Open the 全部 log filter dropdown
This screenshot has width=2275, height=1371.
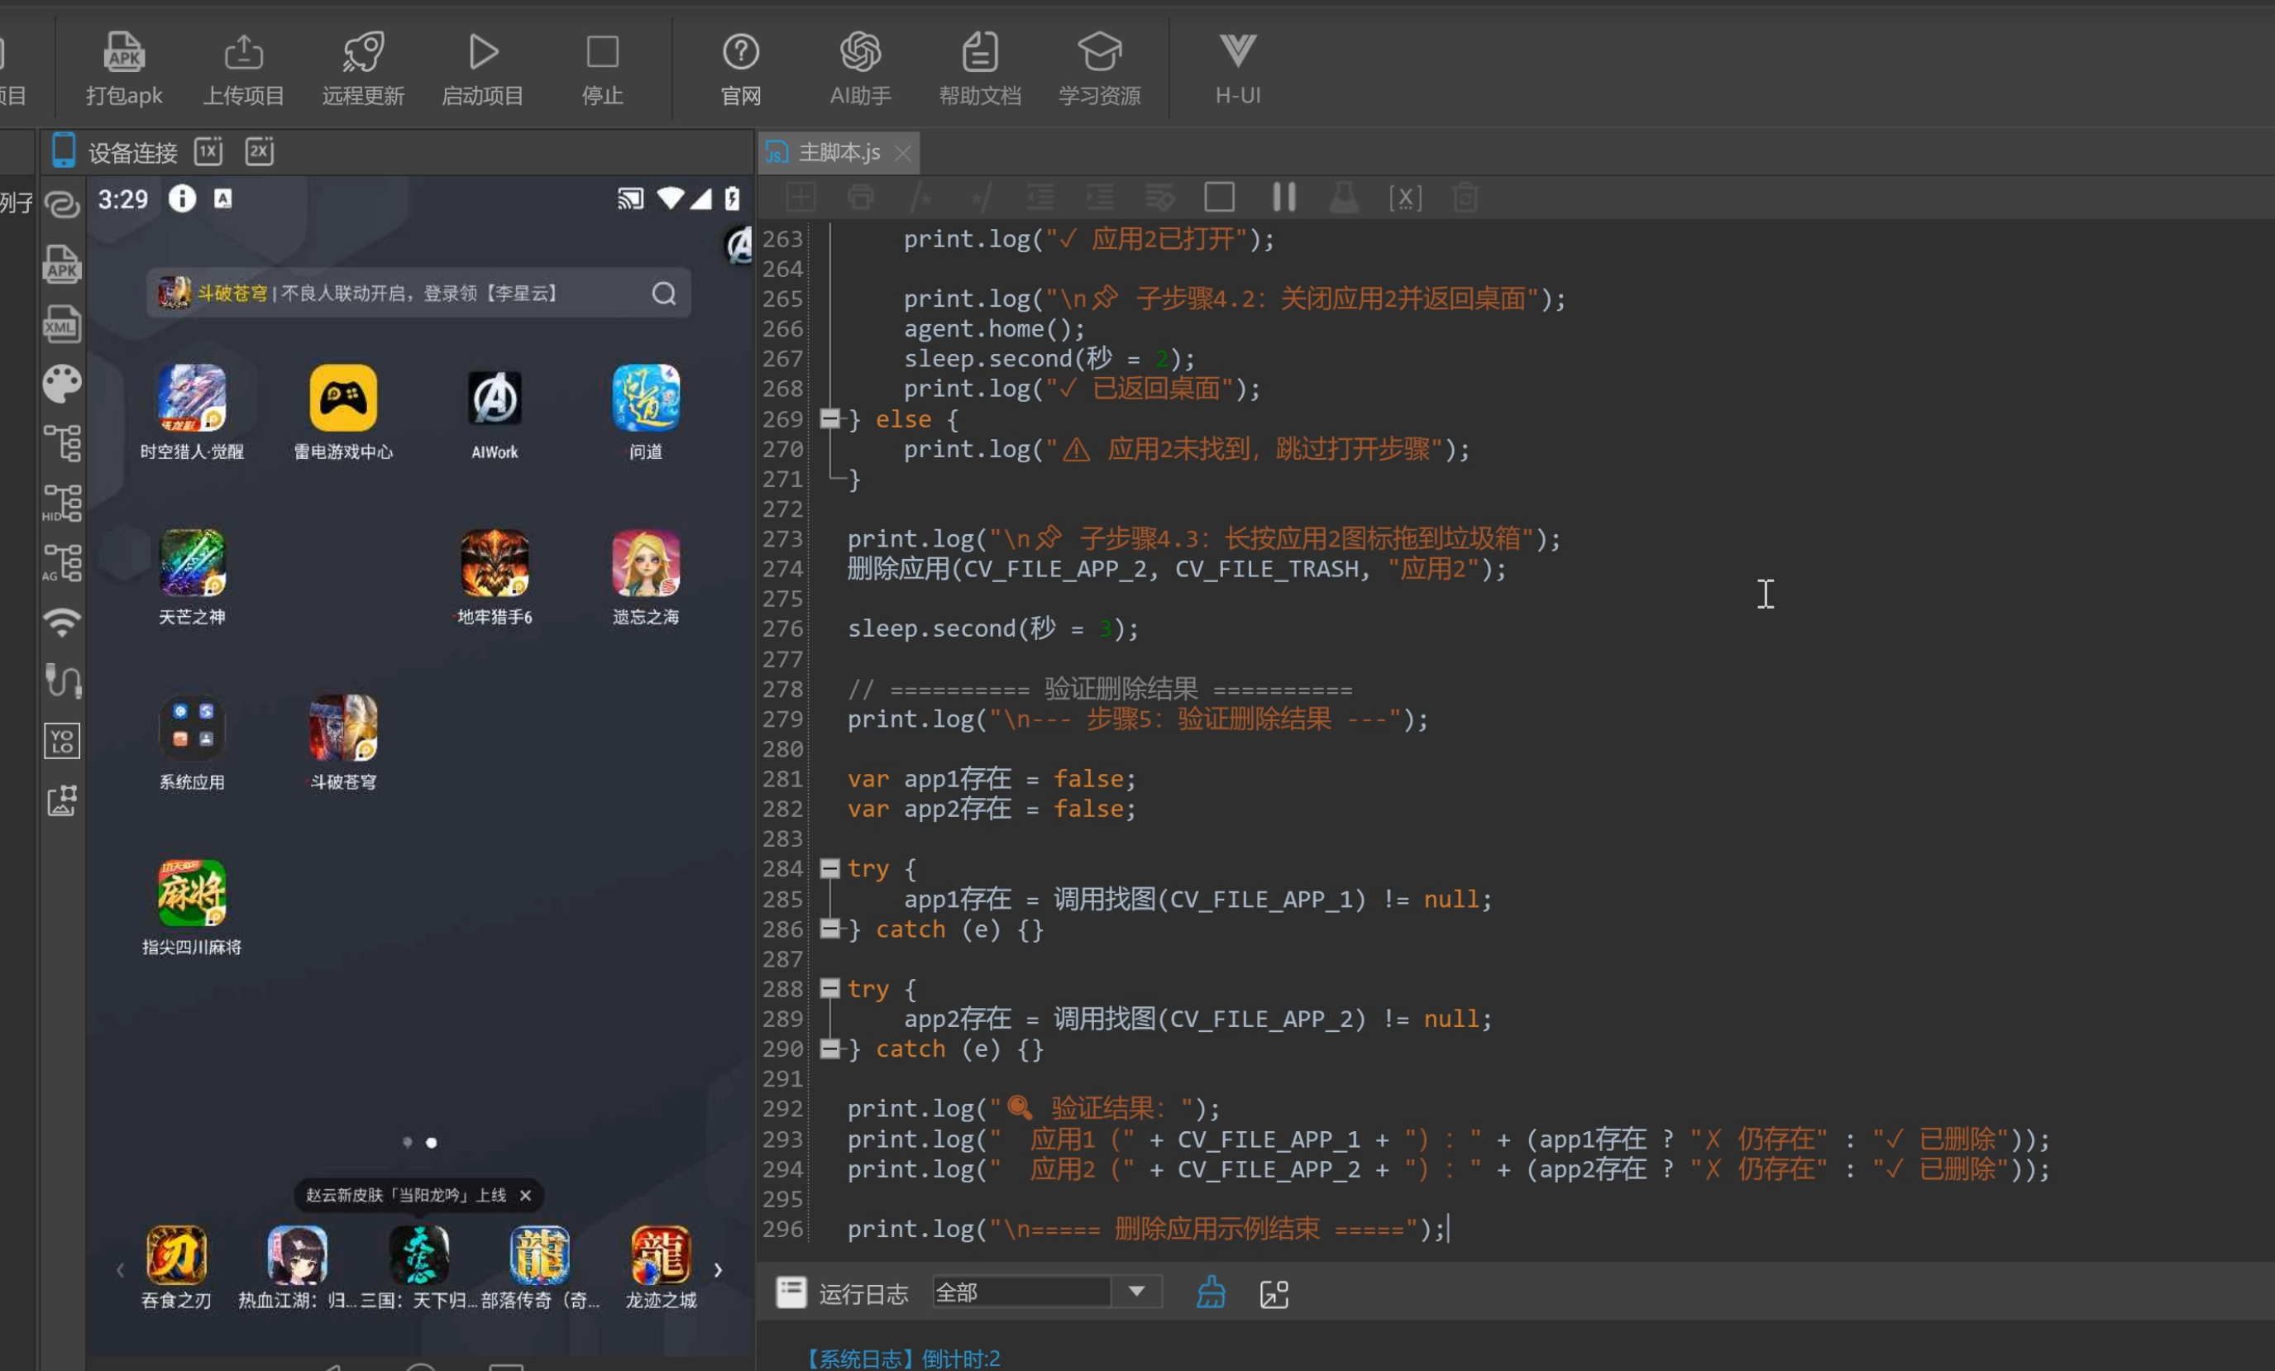1047,1292
